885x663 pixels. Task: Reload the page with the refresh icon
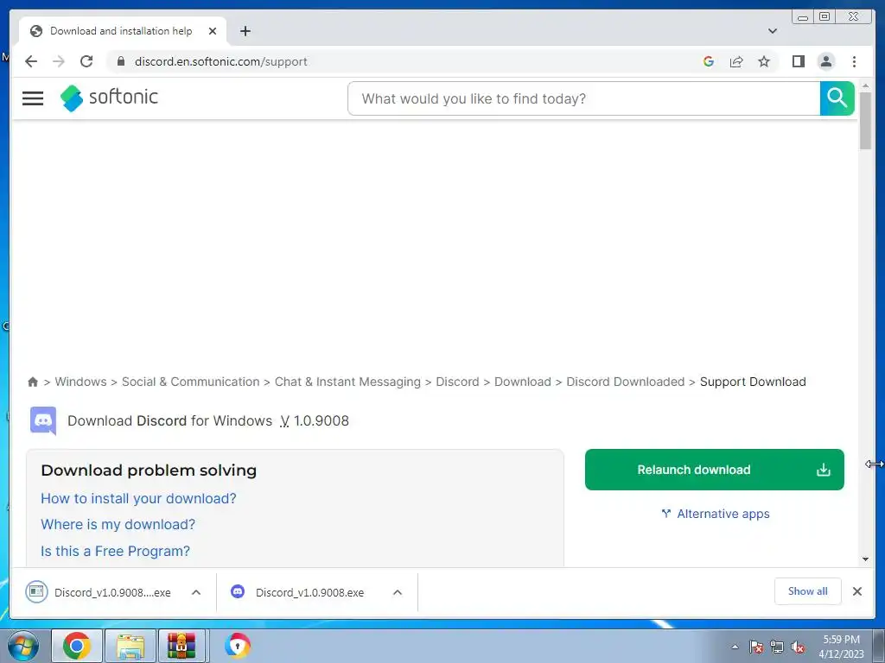pos(86,61)
